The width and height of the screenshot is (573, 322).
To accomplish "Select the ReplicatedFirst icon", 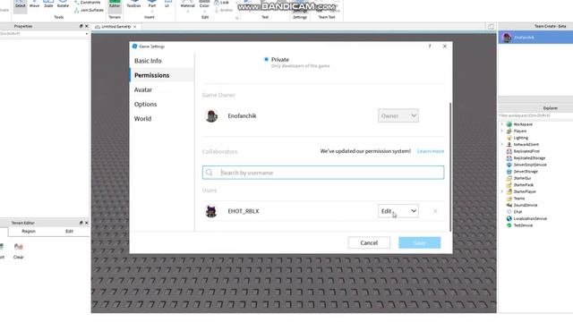I will (x=509, y=151).
